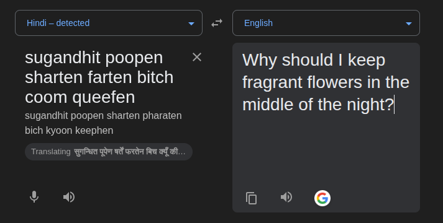This screenshot has width=443, height=223.
Task: Clear the source text with the X
Action: [x=197, y=57]
